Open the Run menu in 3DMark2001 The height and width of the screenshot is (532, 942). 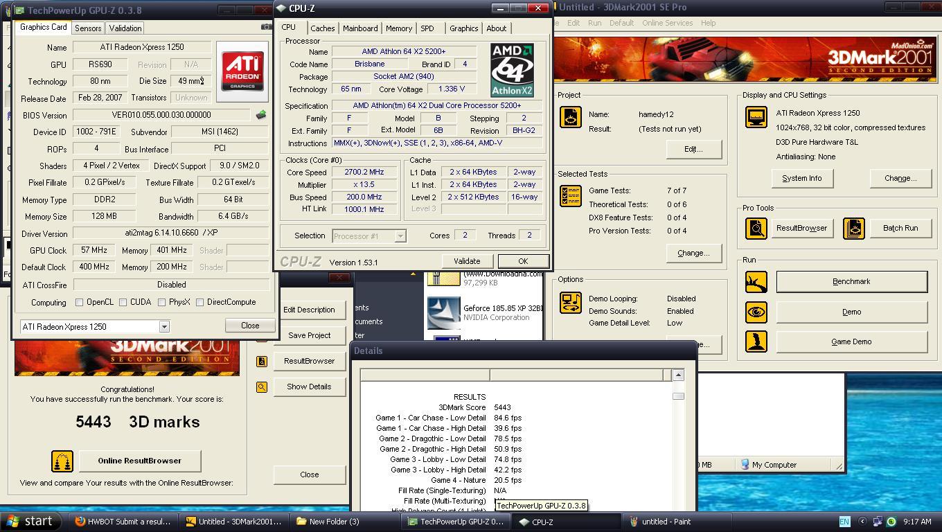pos(594,23)
